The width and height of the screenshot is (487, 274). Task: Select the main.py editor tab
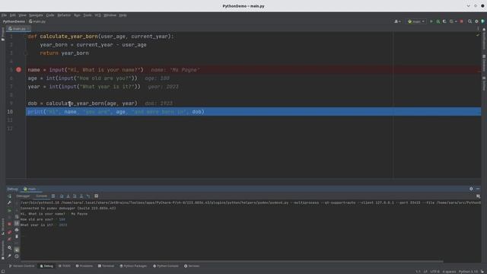(x=18, y=29)
